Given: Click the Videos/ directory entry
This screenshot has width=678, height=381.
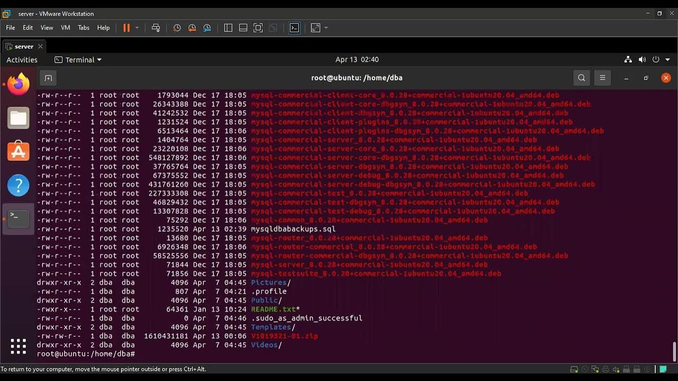Looking at the screenshot, I should pos(266,345).
